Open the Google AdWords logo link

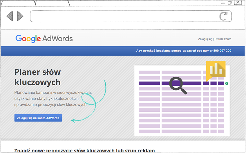(44, 39)
